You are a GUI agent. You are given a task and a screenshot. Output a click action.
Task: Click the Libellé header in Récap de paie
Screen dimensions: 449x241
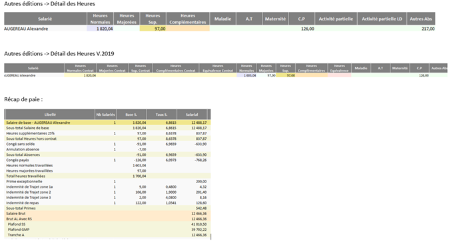pyautogui.click(x=50, y=115)
